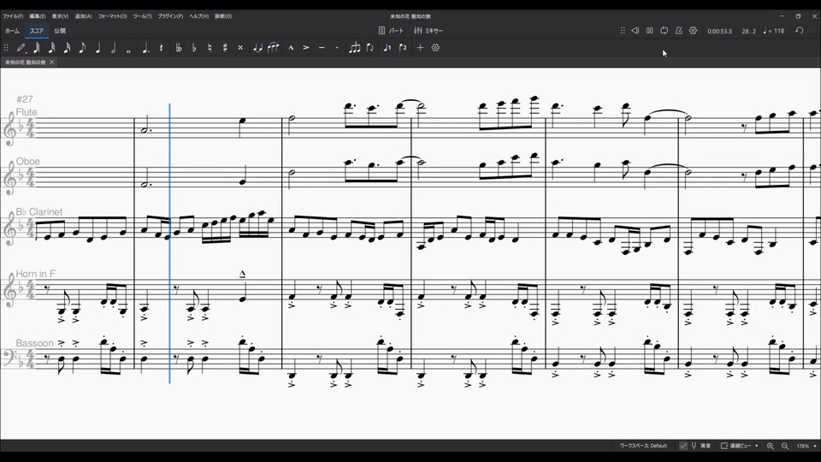Image resolution: width=821 pixels, height=462 pixels.
Task: Select the half note duration
Action: (113, 48)
